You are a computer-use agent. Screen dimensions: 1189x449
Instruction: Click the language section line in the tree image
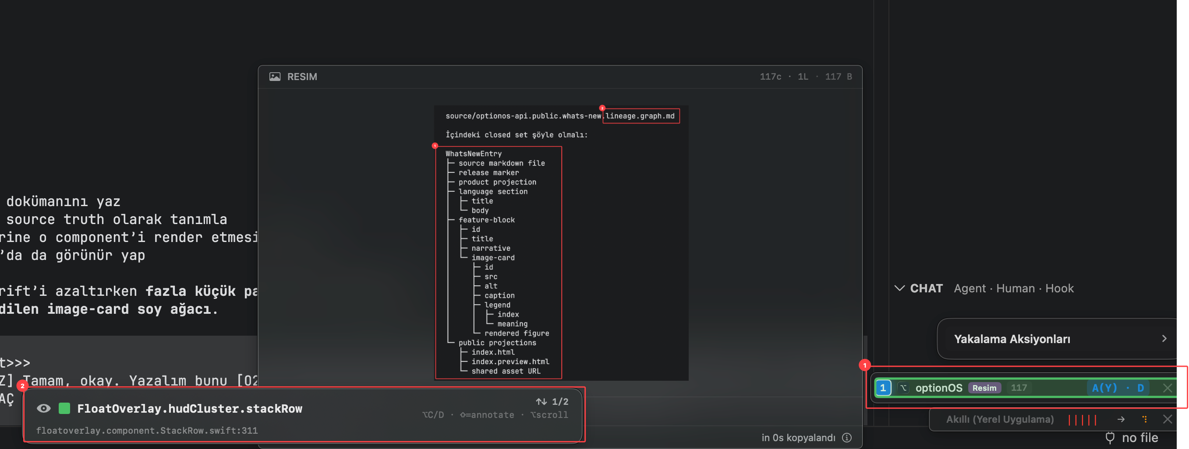click(x=492, y=191)
